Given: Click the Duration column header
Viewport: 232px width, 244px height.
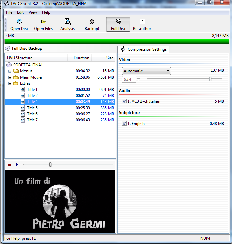Looking at the screenshot, I should tap(79, 58).
